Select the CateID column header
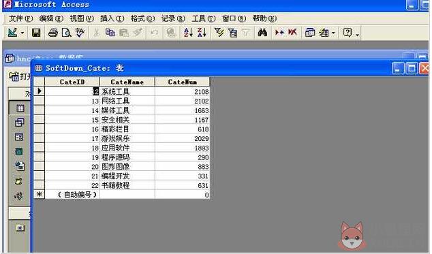432x254 pixels. point(72,82)
